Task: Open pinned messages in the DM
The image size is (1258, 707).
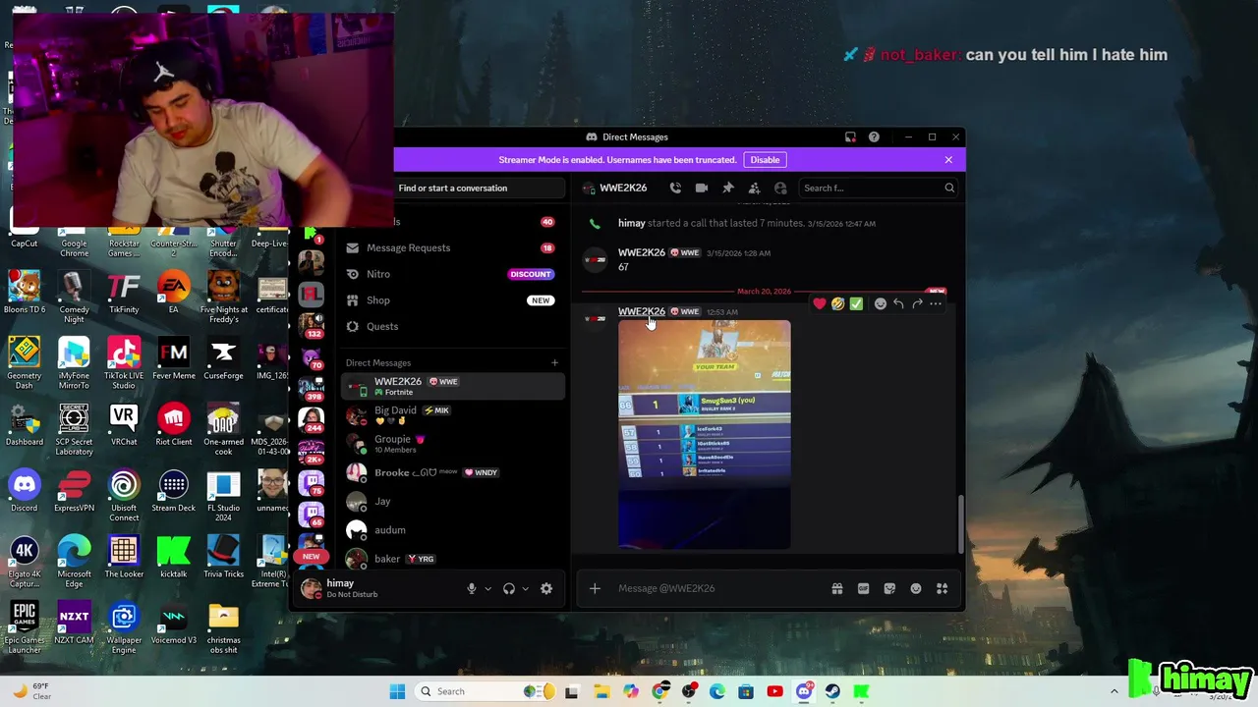Action: [x=728, y=188]
